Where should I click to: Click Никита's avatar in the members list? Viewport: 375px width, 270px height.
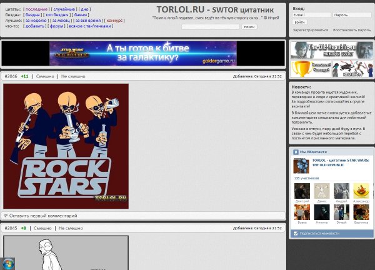tap(321, 212)
